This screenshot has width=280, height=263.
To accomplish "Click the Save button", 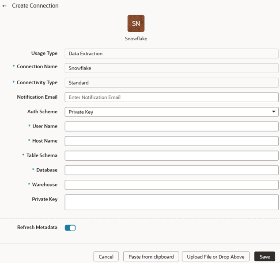I will (265, 256).
